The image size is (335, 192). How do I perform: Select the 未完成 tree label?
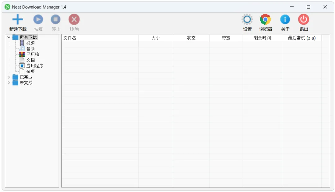point(26,83)
